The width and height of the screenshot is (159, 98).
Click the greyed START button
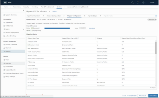83,28
